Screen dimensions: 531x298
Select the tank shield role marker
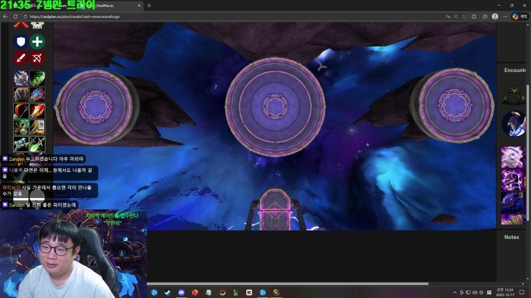21,42
